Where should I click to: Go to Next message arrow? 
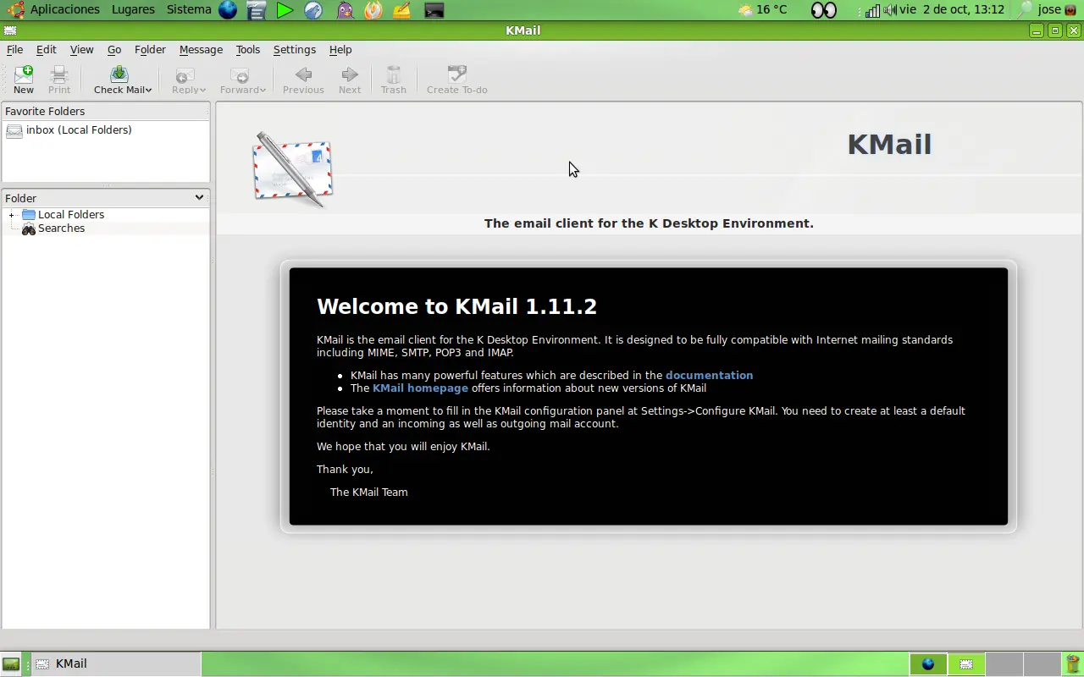[350, 74]
